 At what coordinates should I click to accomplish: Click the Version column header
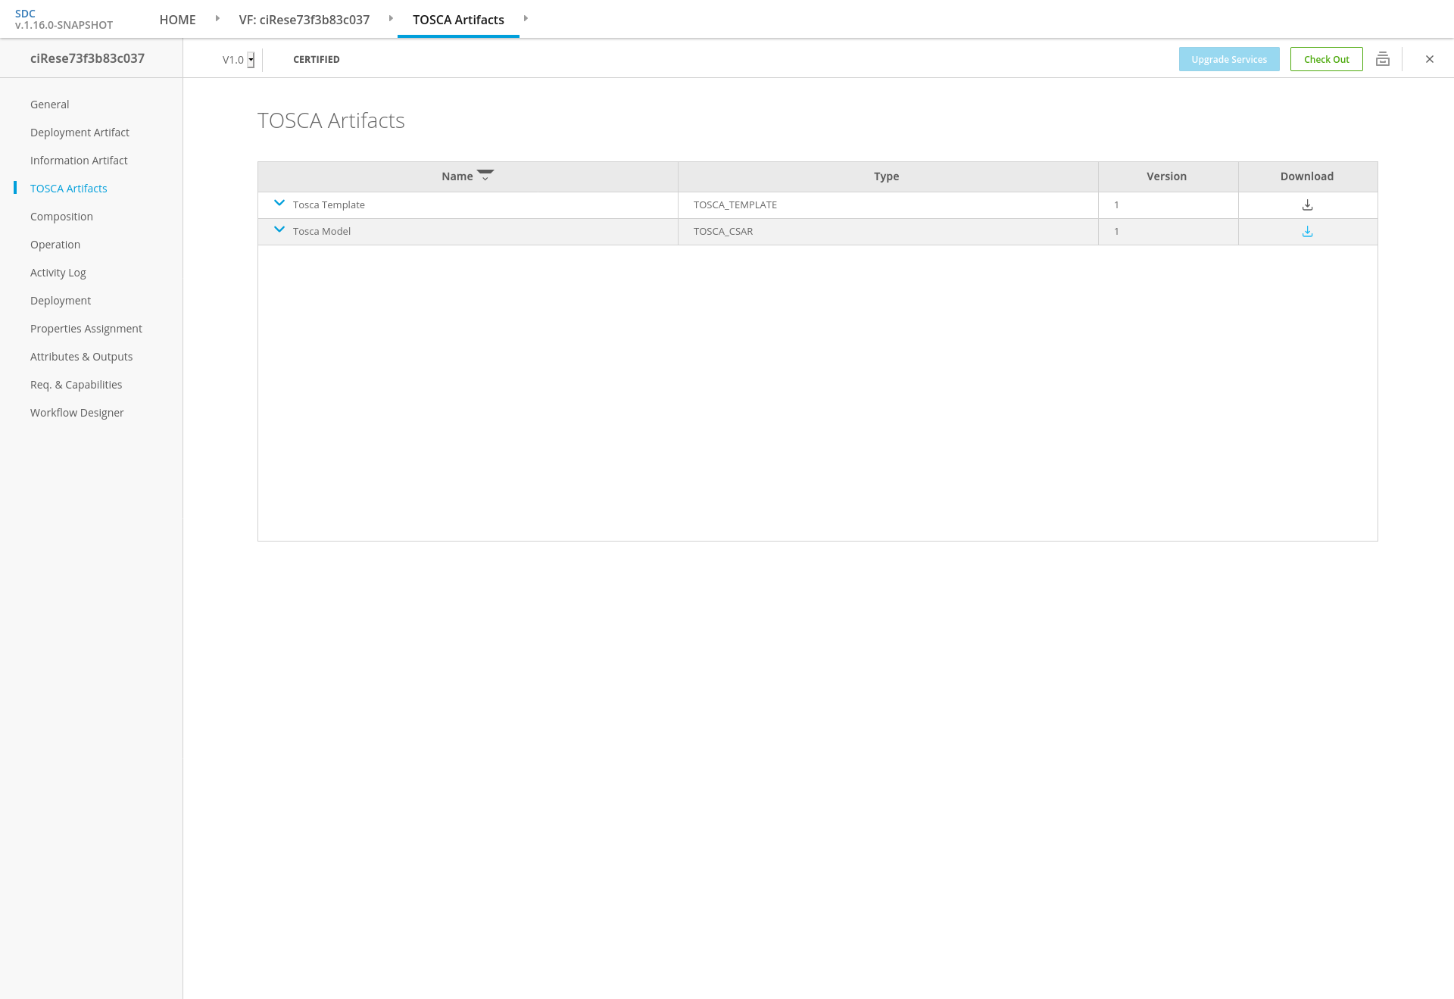(1166, 176)
